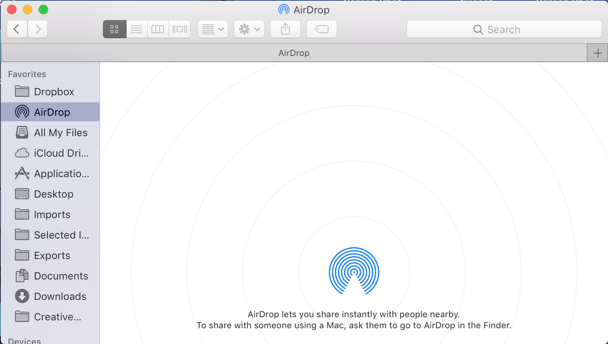This screenshot has height=344, width=608.
Task: Go to Documents
Action: click(50, 276)
